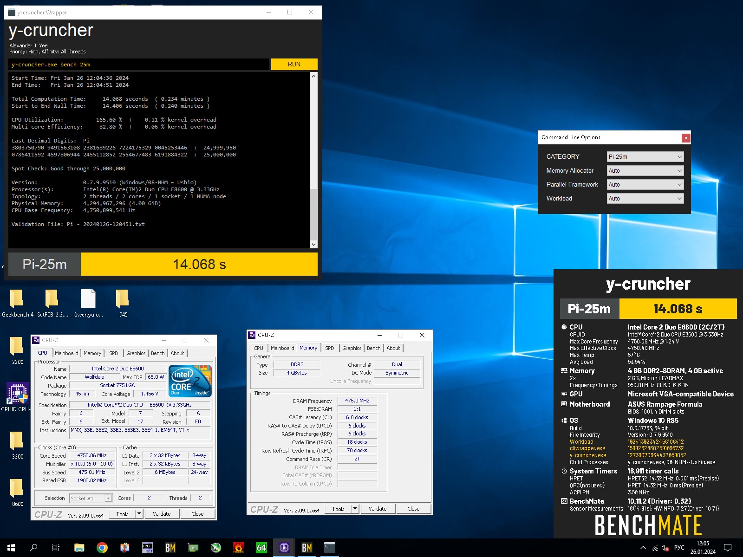Open the green 64 taskbar icon

pos(261,548)
